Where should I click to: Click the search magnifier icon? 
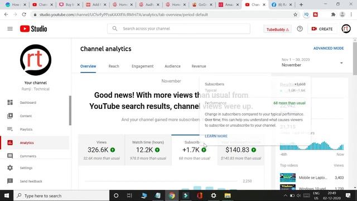115,28
